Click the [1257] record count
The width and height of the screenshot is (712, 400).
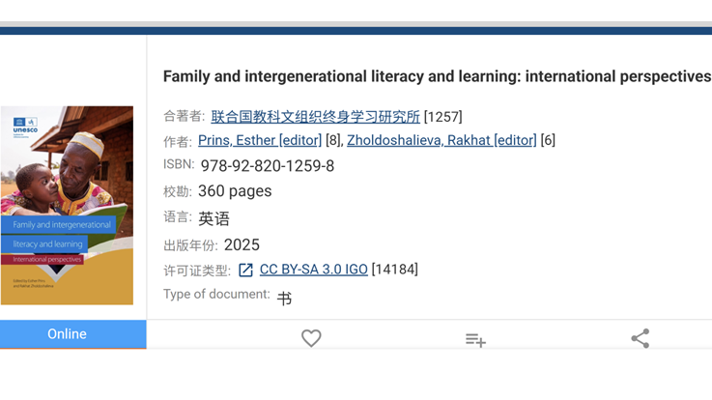click(x=442, y=117)
